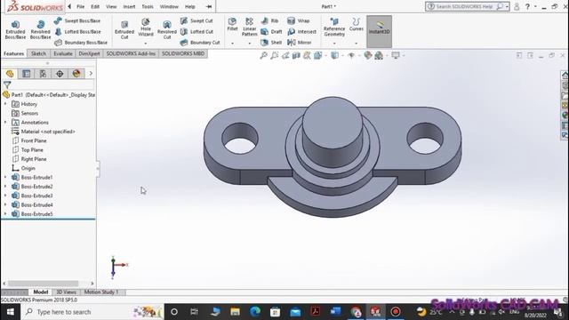This screenshot has height=320, width=569.
Task: Open Edit Appearance in view toolbar
Action: tap(367, 55)
